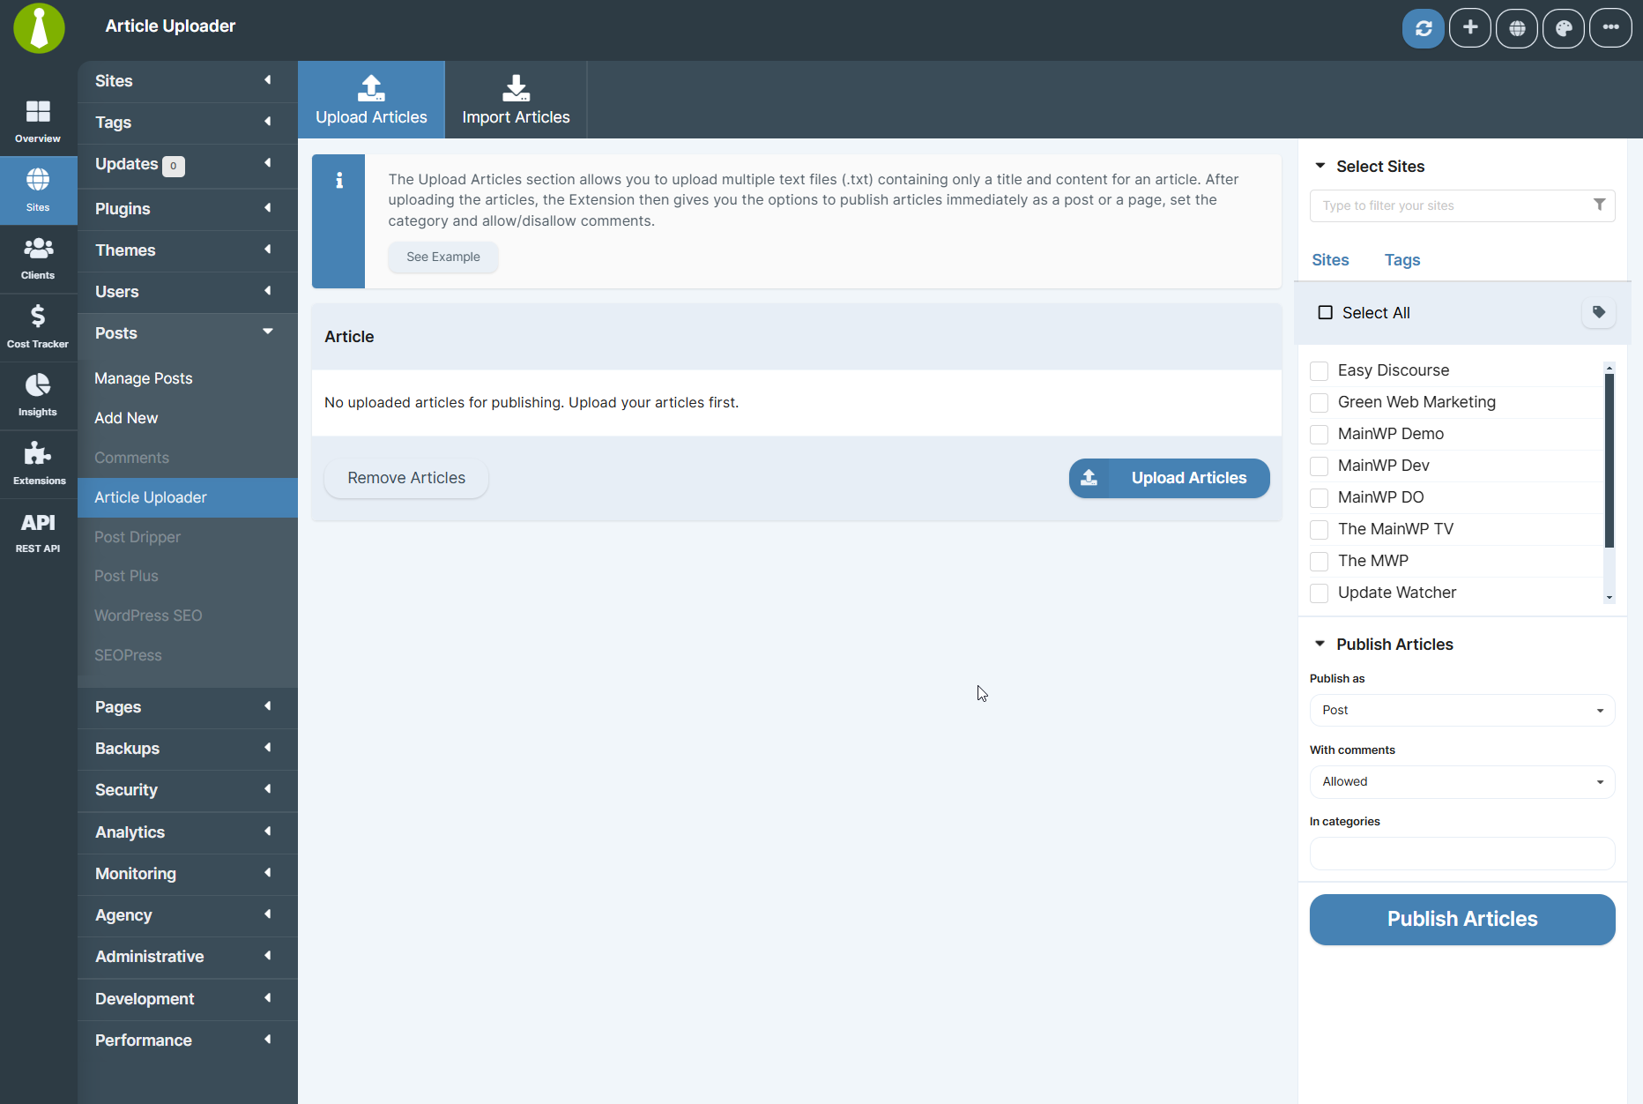Open the add new plus icon
This screenshot has width=1643, height=1104.
point(1469,27)
